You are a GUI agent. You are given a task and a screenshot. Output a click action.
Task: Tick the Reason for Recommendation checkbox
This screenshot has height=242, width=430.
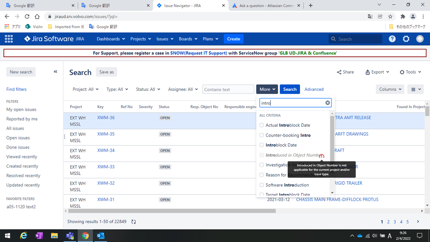pyautogui.click(x=261, y=175)
